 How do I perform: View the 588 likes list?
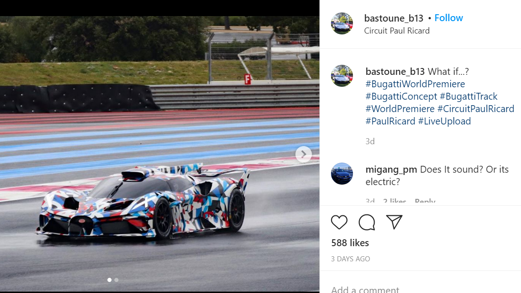tap(350, 243)
